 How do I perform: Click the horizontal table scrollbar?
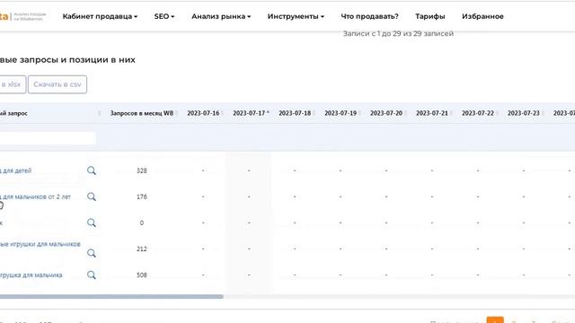click(111, 297)
